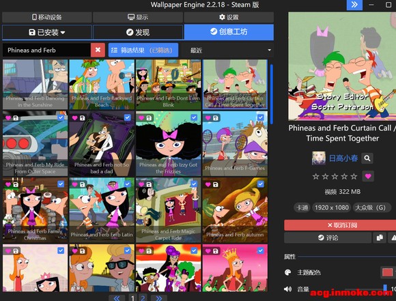Image resolution: width=396 pixels, height=301 pixels.
Task: Open the 评论 comments button
Action: 328,238
